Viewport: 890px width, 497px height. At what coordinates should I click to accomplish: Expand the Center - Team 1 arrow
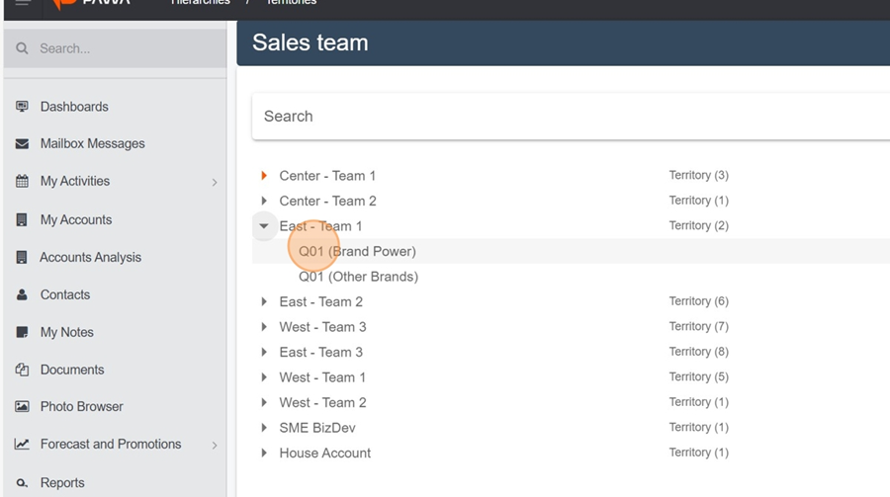point(264,176)
